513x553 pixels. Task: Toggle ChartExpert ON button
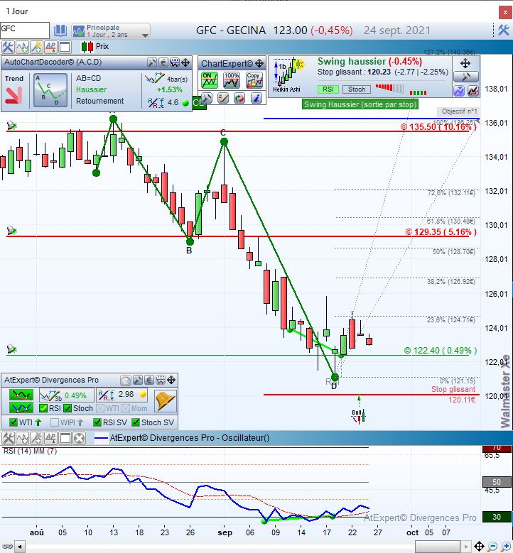coord(210,80)
